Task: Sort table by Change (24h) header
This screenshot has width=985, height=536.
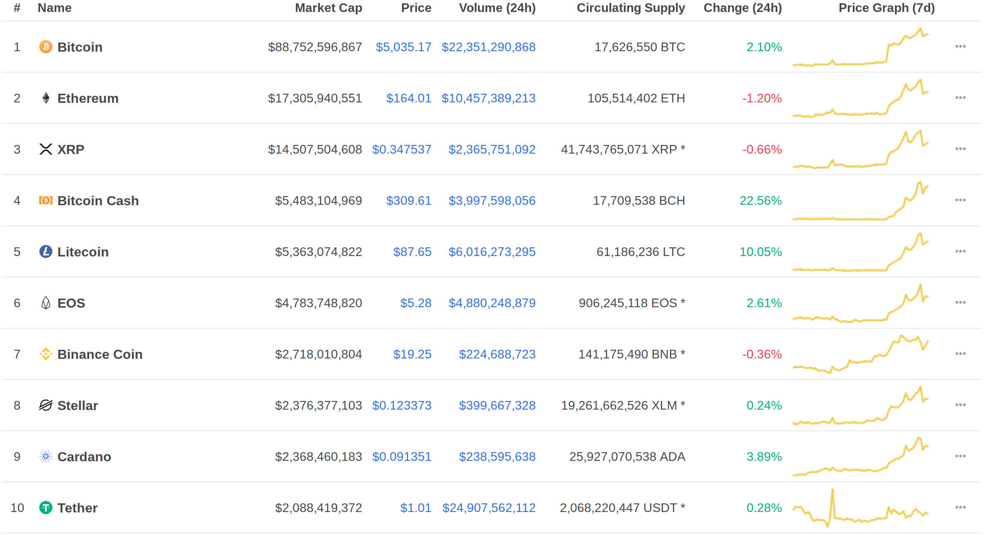Action: pyautogui.click(x=742, y=8)
